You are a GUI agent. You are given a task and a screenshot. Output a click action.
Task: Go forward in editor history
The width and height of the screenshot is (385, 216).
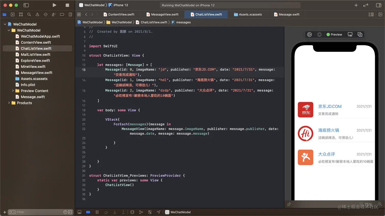tap(92, 15)
